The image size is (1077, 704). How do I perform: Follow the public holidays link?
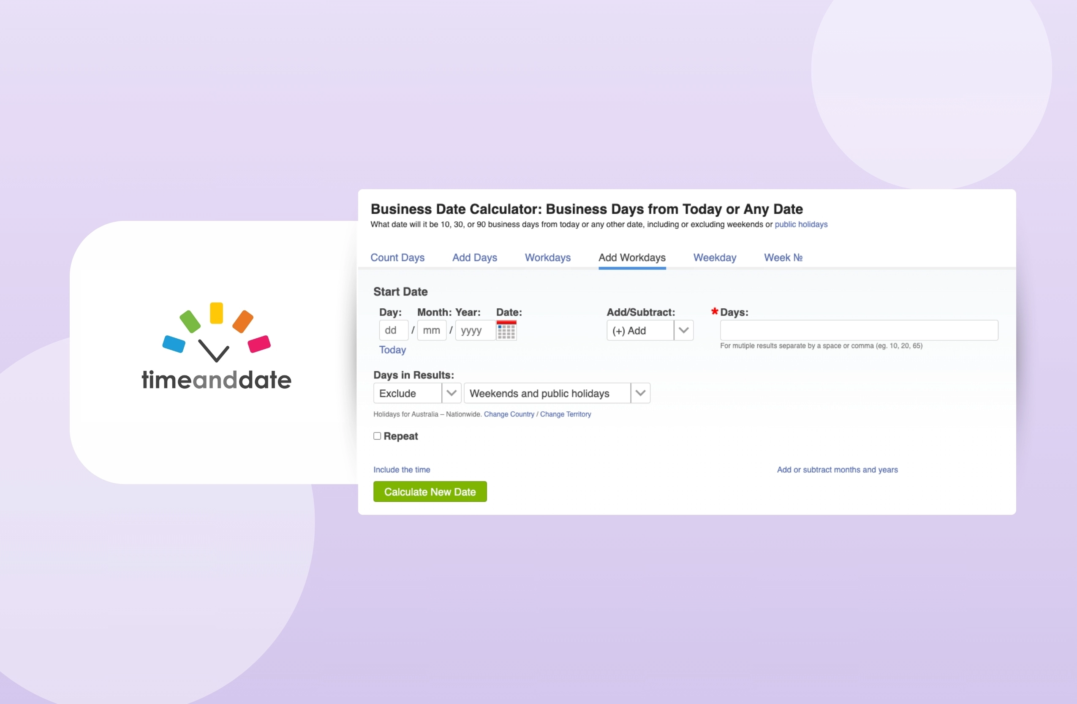pyautogui.click(x=801, y=224)
